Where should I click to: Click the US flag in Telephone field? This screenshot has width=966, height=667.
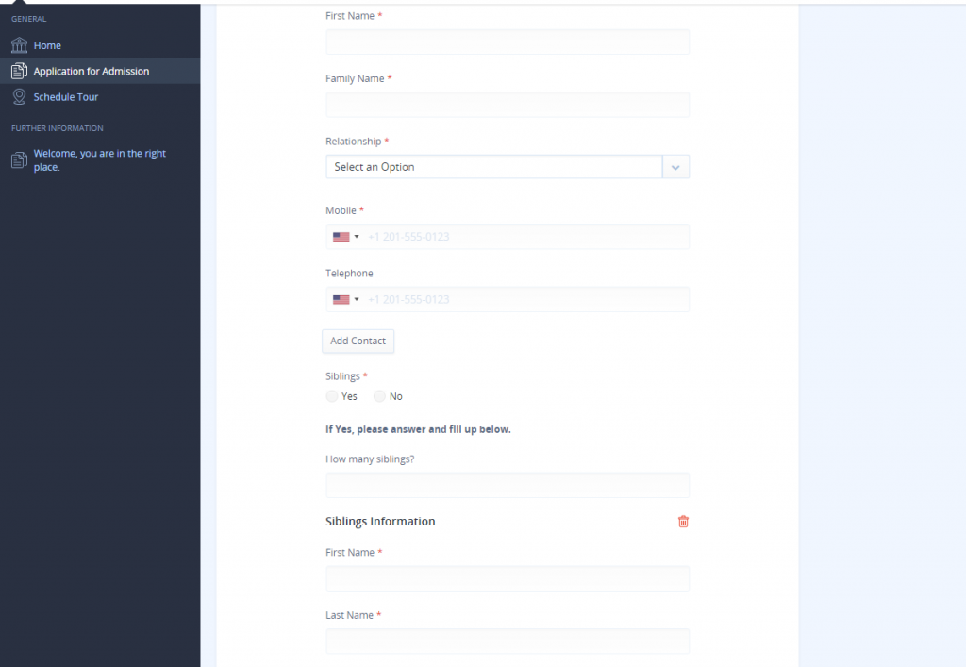(341, 300)
